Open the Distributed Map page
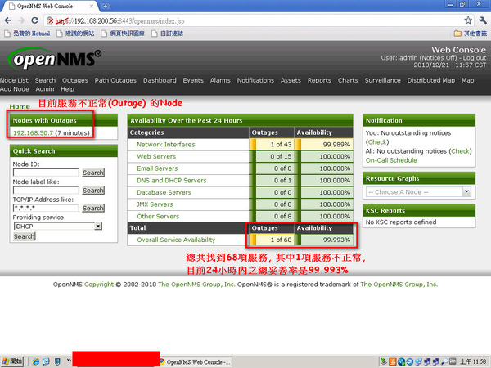Viewport: 491px width, 368px height. [431, 80]
